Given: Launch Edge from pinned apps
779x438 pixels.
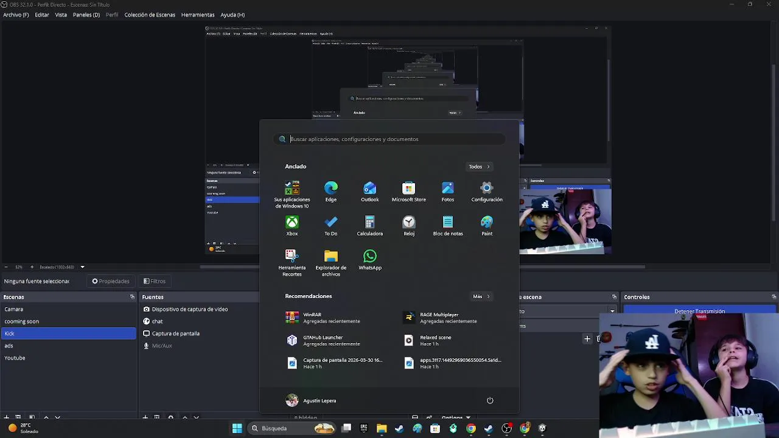Looking at the screenshot, I should pos(330,192).
